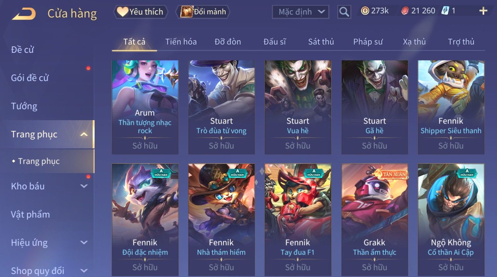
Task: Switch to the Sát thủ tab
Action: pos(321,42)
